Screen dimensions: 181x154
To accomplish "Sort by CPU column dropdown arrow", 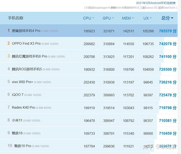I will pyautogui.click(x=93, y=18).
